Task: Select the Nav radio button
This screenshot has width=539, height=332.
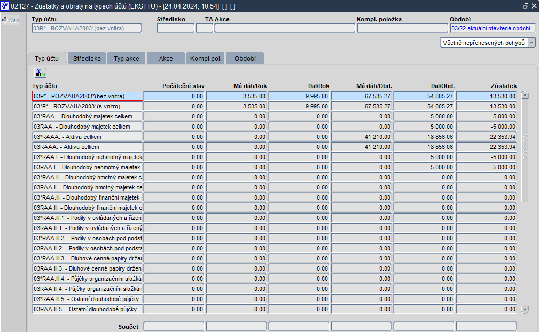Action: (x=5, y=20)
